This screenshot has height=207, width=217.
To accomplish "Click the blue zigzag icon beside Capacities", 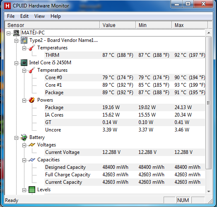I will pyautogui.click(x=32, y=160).
